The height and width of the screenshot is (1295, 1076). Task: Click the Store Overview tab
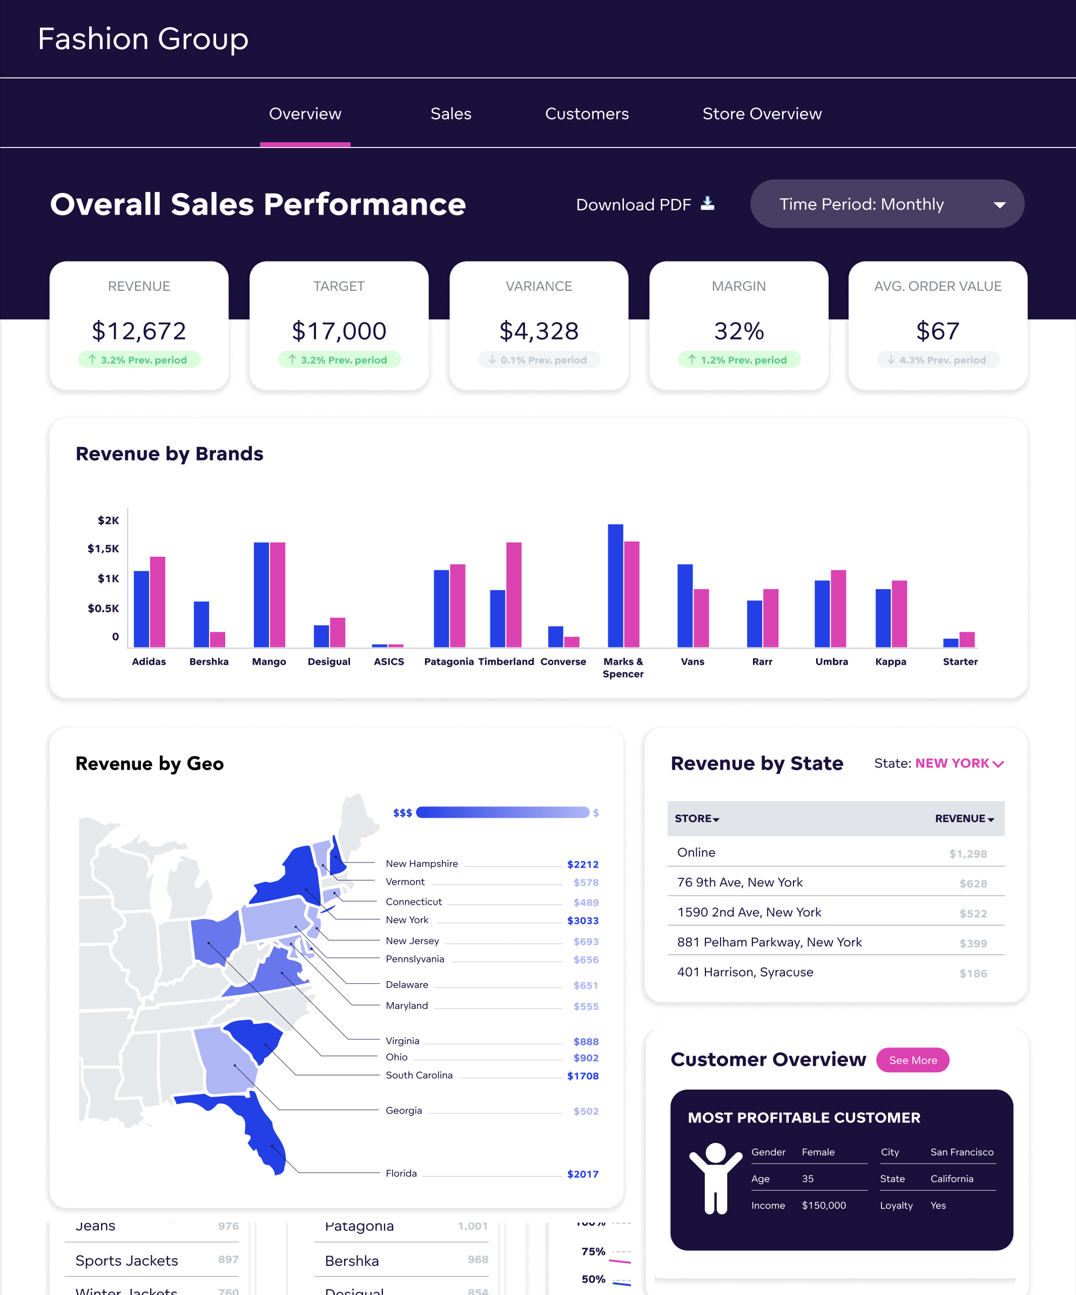tap(761, 113)
